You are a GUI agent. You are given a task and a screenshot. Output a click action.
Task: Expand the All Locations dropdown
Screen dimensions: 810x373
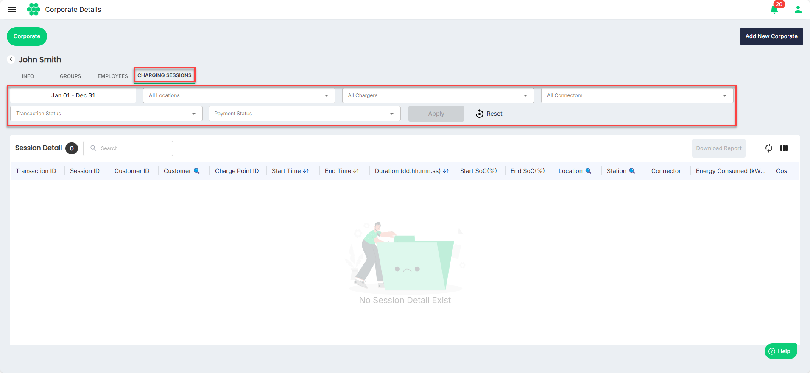click(239, 95)
